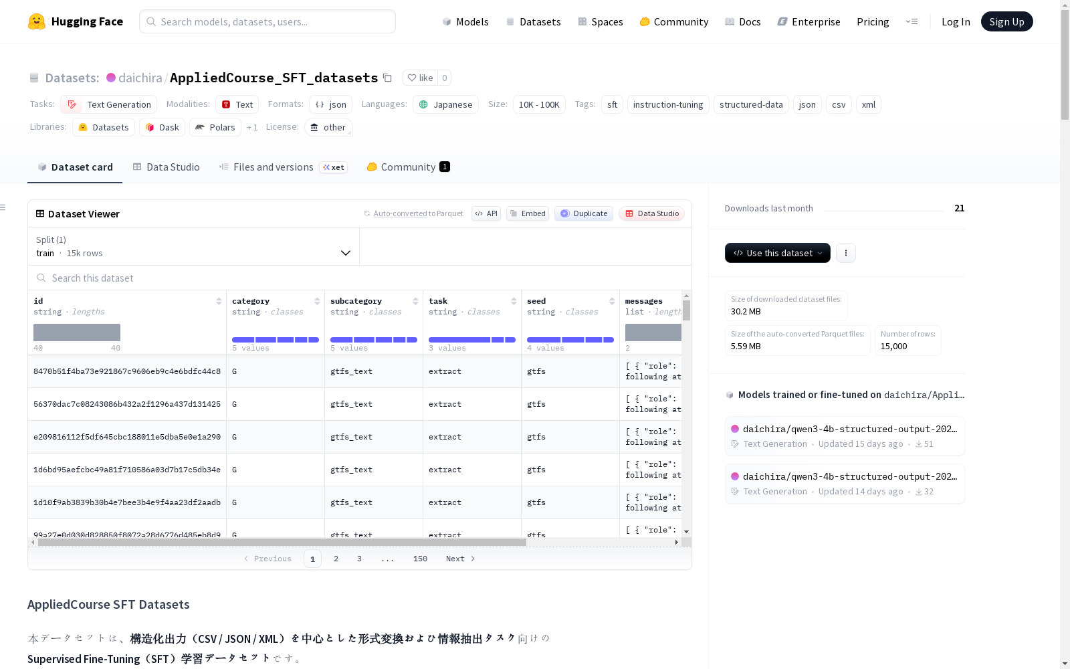Click the category classes distribution bar

click(276, 340)
